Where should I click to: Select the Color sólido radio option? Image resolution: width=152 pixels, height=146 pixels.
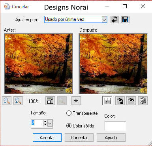69,126
